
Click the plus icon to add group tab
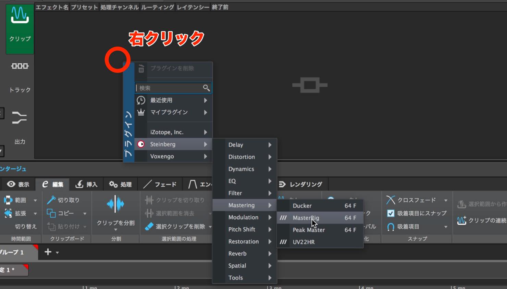pyautogui.click(x=48, y=252)
